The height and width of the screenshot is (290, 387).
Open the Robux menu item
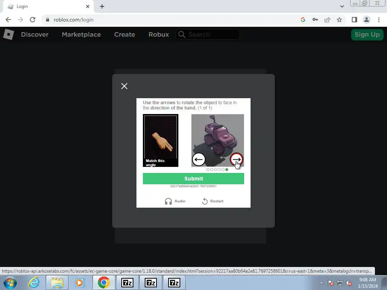[x=159, y=34]
